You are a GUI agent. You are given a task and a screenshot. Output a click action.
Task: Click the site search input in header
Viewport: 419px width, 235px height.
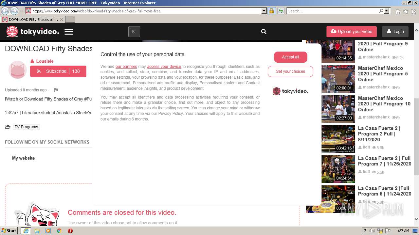tap(134, 32)
